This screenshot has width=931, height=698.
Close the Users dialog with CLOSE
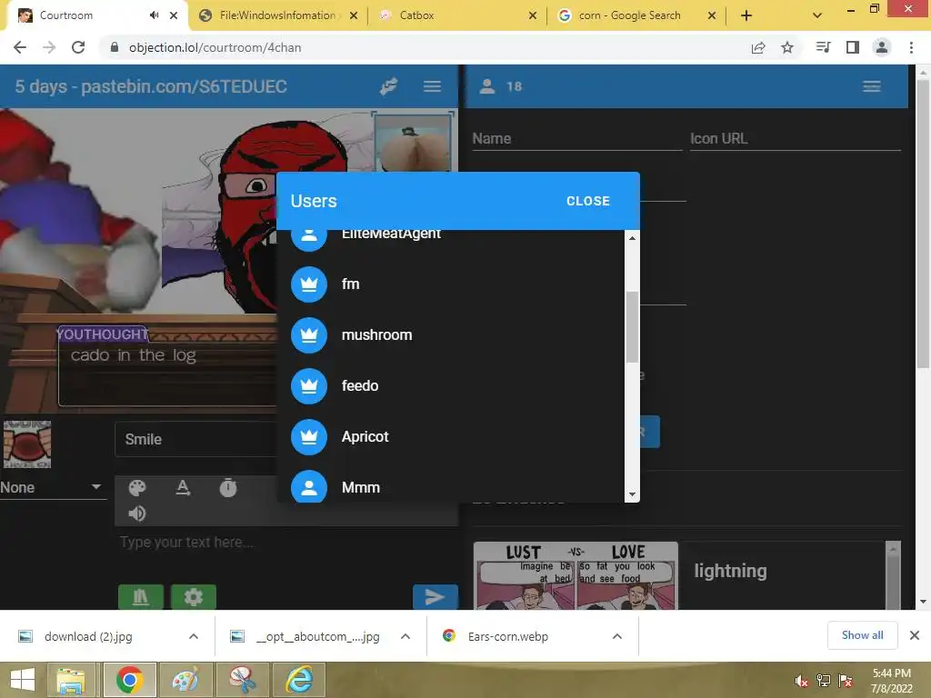coord(588,201)
